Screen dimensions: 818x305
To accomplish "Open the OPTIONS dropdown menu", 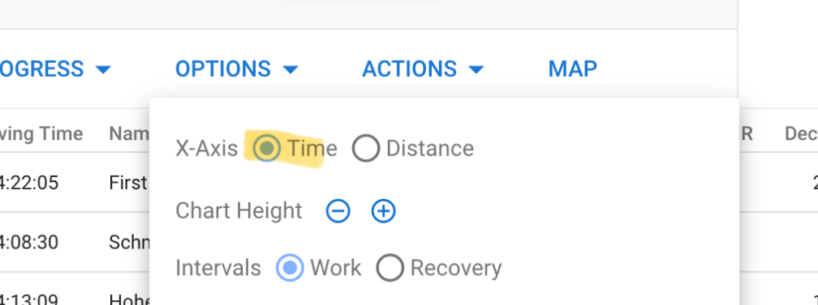I will pos(236,69).
